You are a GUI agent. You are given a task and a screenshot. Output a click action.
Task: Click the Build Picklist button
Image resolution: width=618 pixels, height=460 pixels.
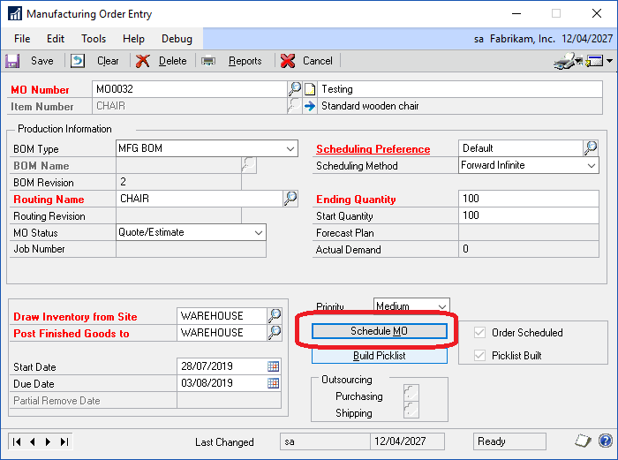pyautogui.click(x=379, y=356)
